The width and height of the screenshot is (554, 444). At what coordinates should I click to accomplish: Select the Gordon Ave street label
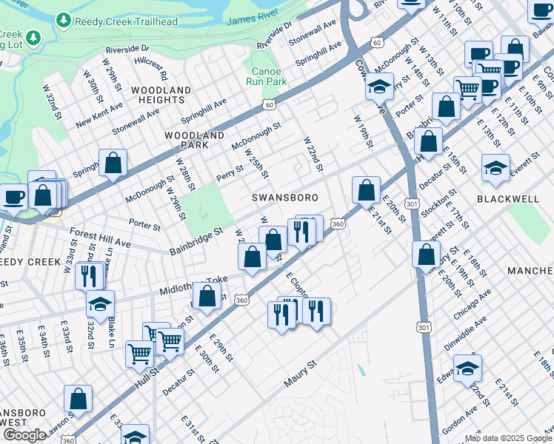(460, 420)
